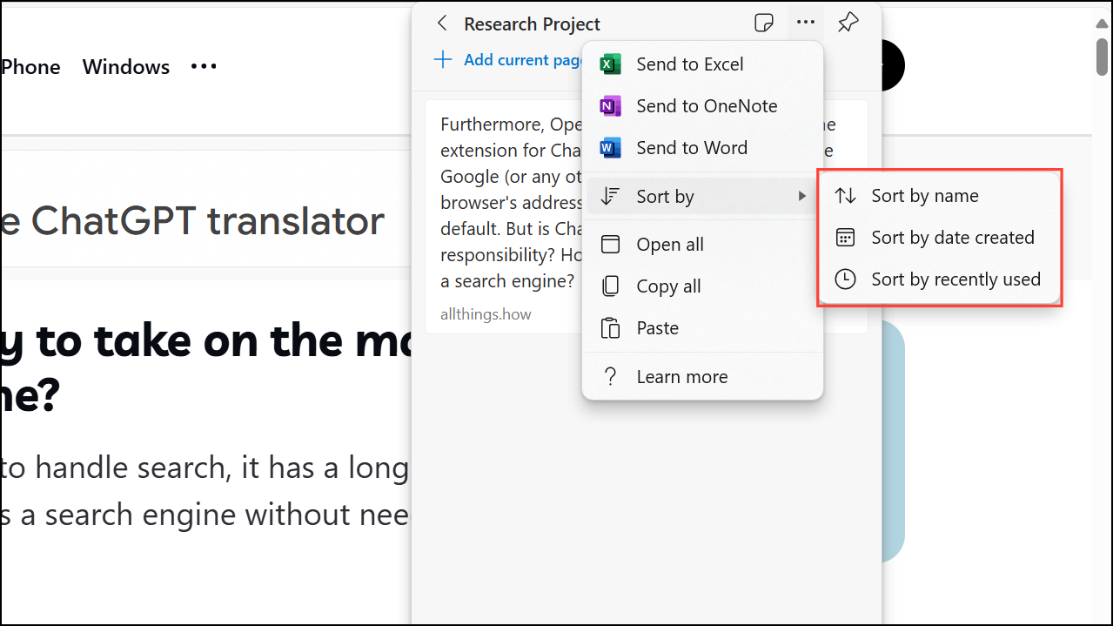Open Learn more help entry

tap(681, 377)
